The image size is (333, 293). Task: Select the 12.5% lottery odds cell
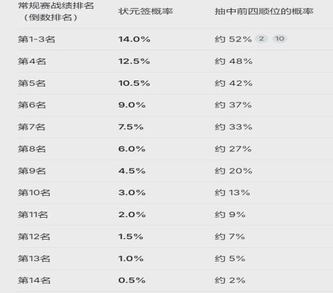tap(134, 61)
